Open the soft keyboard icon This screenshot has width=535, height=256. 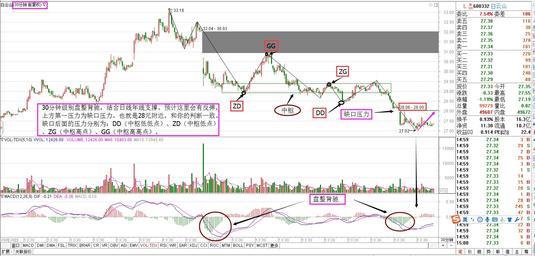point(495,220)
